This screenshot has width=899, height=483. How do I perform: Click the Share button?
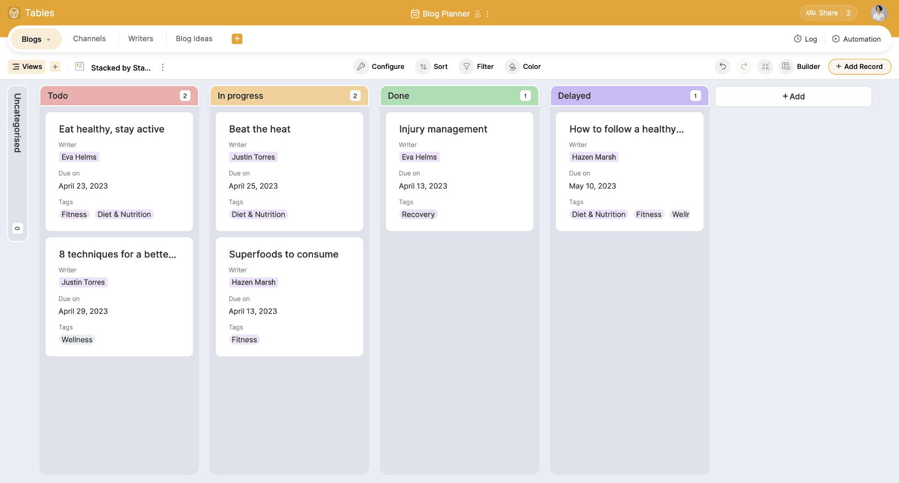click(822, 13)
